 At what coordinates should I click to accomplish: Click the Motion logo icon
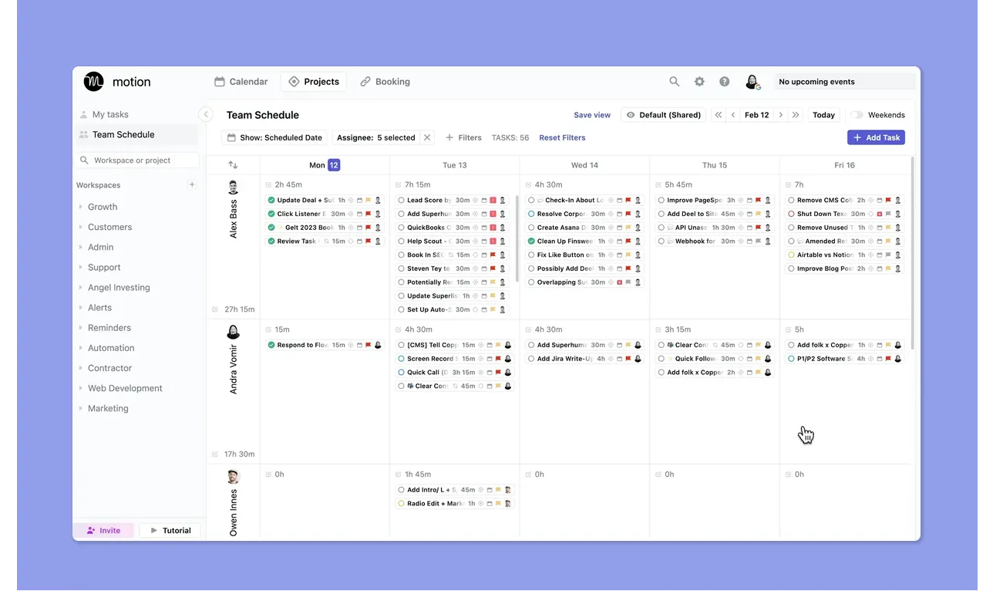[x=93, y=81]
